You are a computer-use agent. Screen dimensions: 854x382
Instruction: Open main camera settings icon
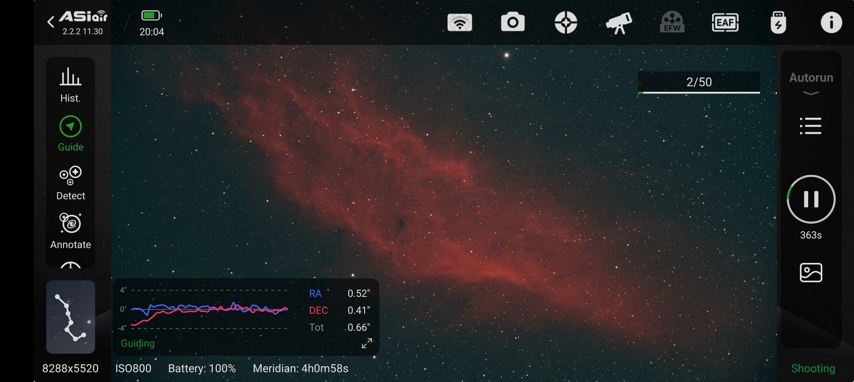click(x=512, y=23)
